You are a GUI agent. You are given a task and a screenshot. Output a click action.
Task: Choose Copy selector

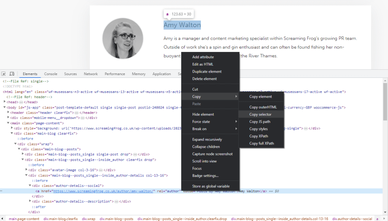[261, 114]
